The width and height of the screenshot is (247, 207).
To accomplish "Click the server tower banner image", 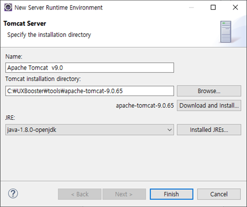I will (x=226, y=32).
